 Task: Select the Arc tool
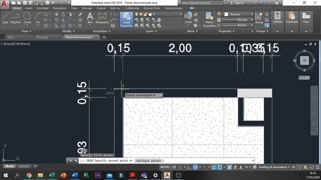tap(38, 18)
